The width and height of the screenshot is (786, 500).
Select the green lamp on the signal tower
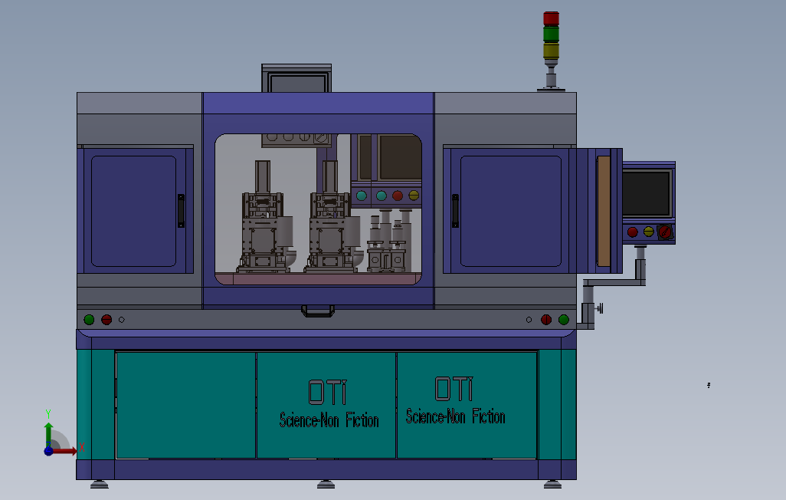coord(551,35)
